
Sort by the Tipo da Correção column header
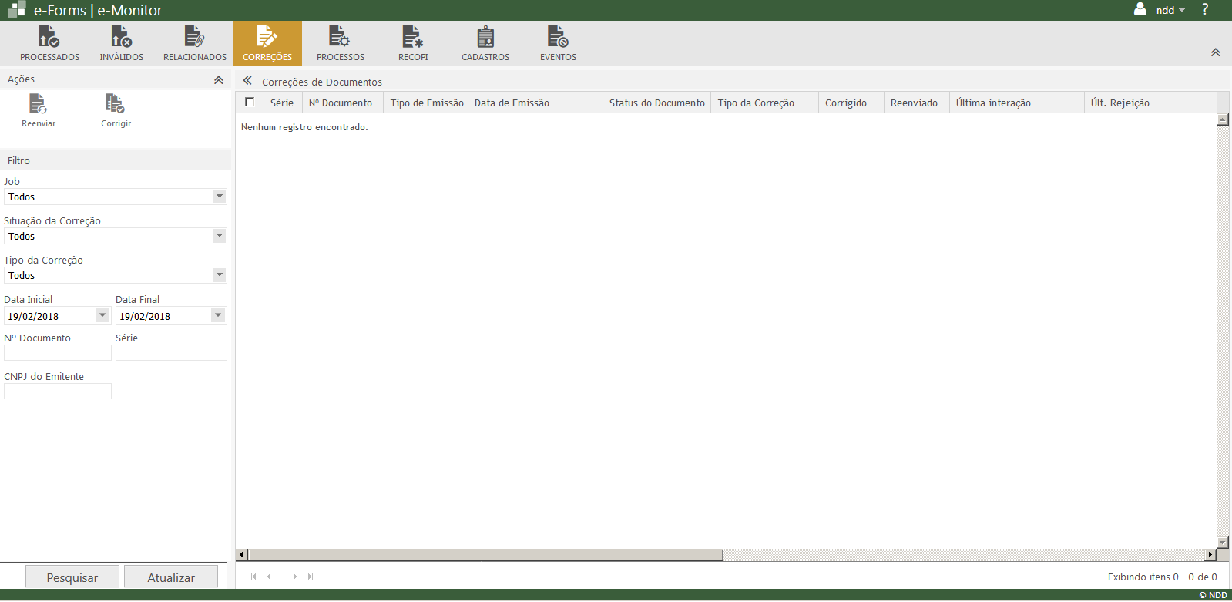tap(765, 103)
